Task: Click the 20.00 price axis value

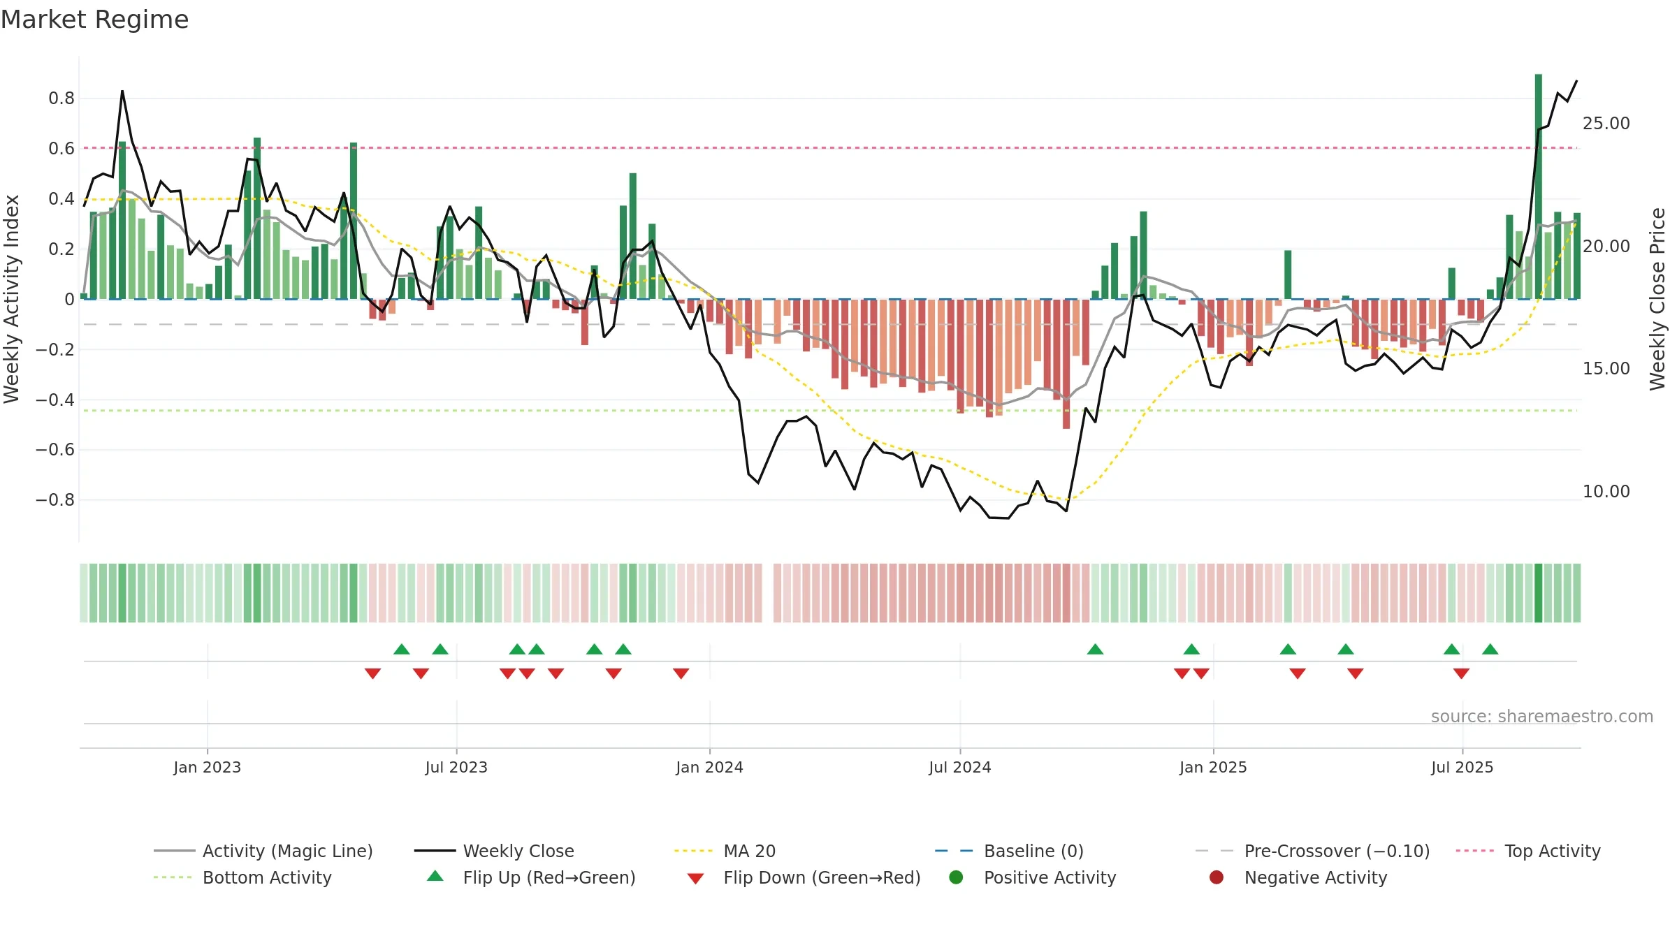Action: (1606, 247)
